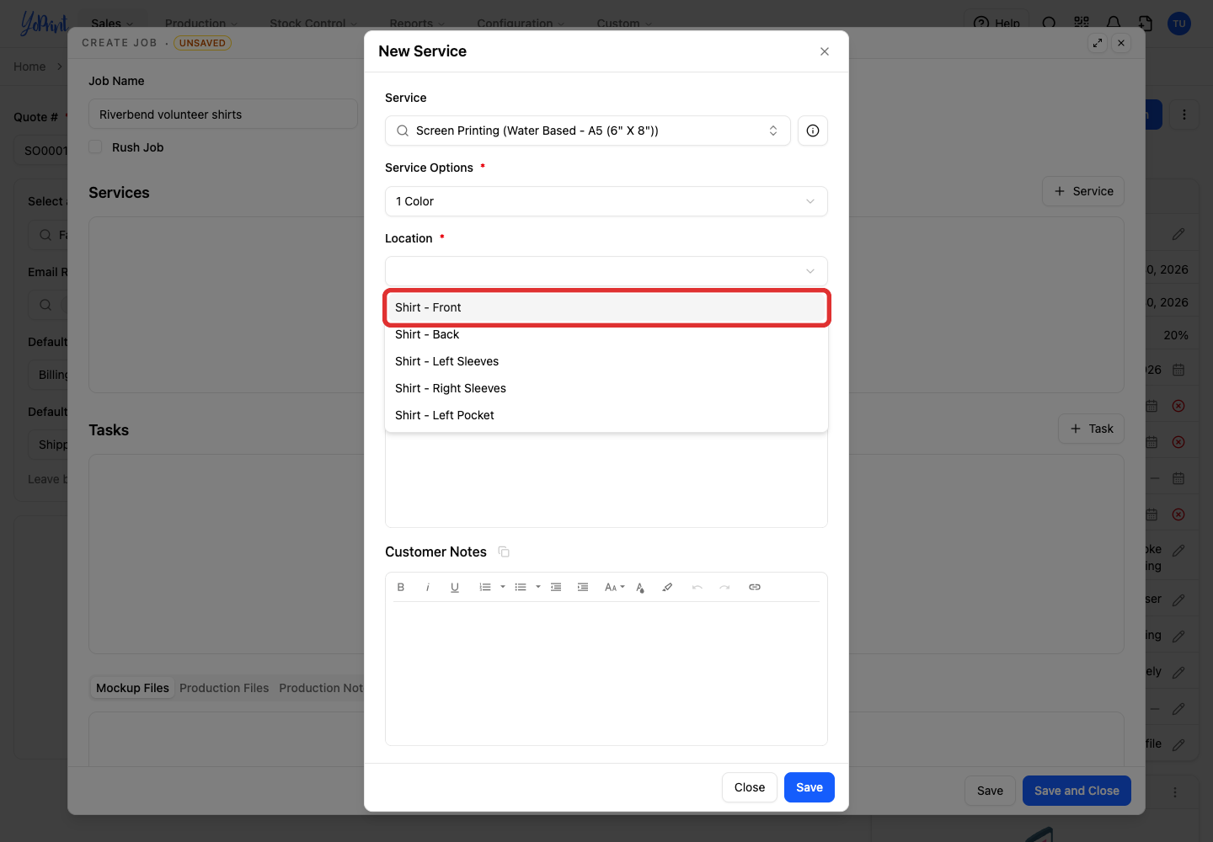Open the TU user avatar menu
1213x842 pixels.
tap(1179, 24)
